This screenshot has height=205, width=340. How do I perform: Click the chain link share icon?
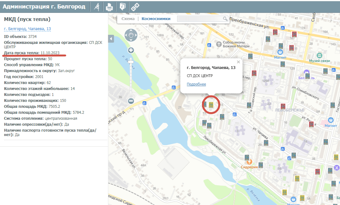point(135,7)
